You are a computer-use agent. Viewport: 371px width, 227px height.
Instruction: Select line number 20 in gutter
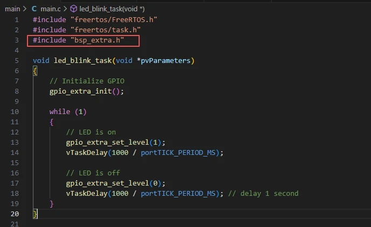point(15,214)
